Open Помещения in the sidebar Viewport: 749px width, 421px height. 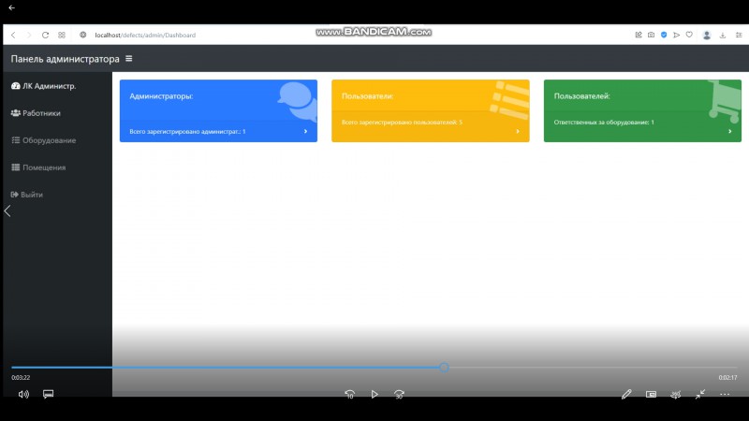pyautogui.click(x=38, y=167)
